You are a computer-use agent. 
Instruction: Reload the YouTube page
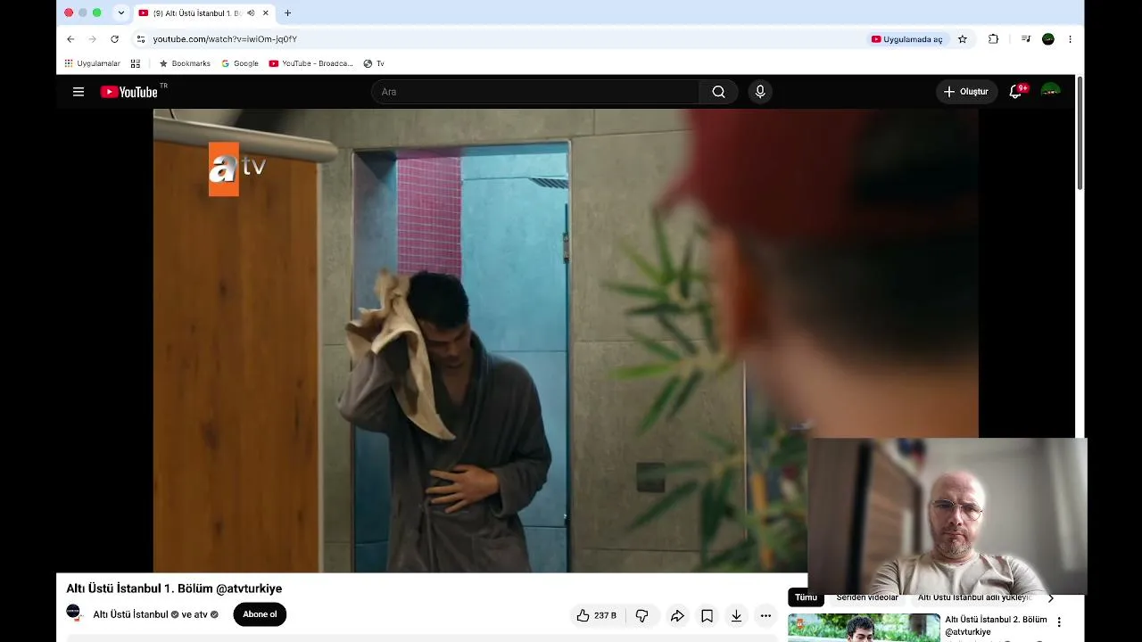pyautogui.click(x=114, y=39)
